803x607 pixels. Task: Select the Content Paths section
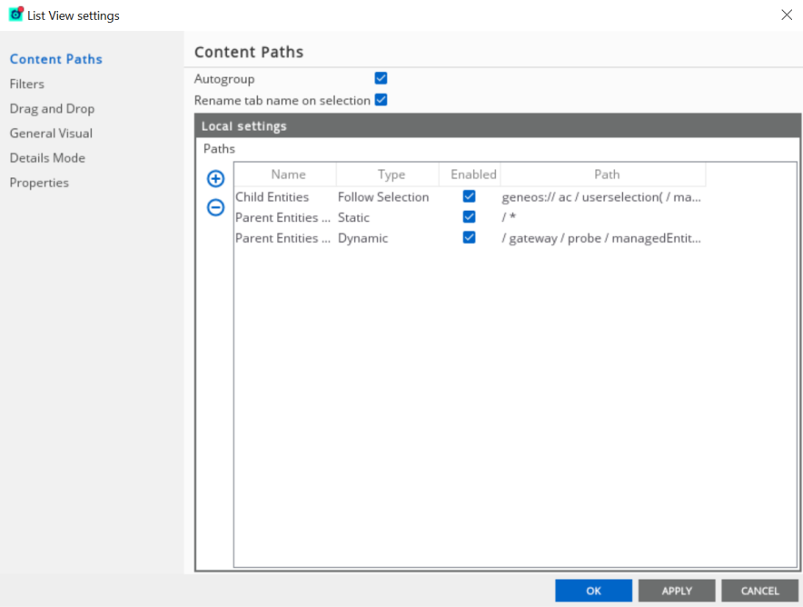55,59
